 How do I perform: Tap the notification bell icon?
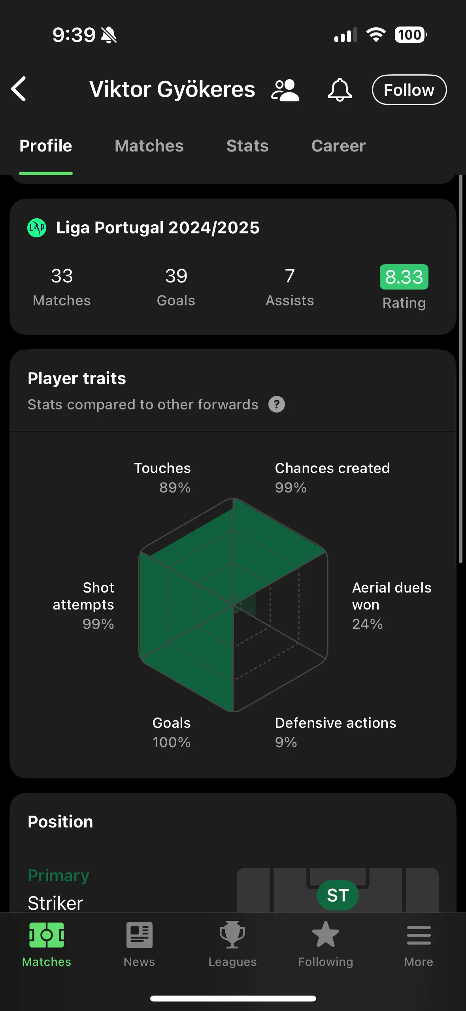click(x=340, y=90)
